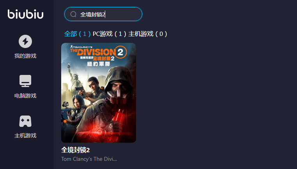Switch to the 主机游戏 (0) results tab
The image size is (297, 169).
click(148, 34)
